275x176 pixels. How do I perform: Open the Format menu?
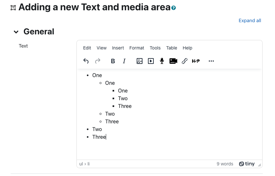[137, 48]
